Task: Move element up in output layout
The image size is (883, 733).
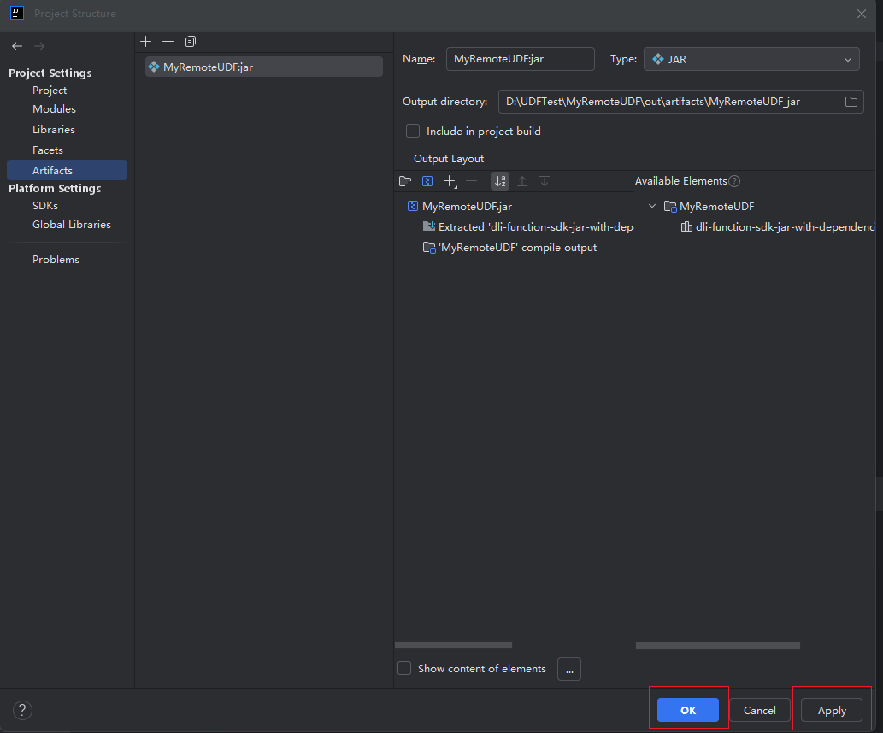Action: pyautogui.click(x=522, y=181)
